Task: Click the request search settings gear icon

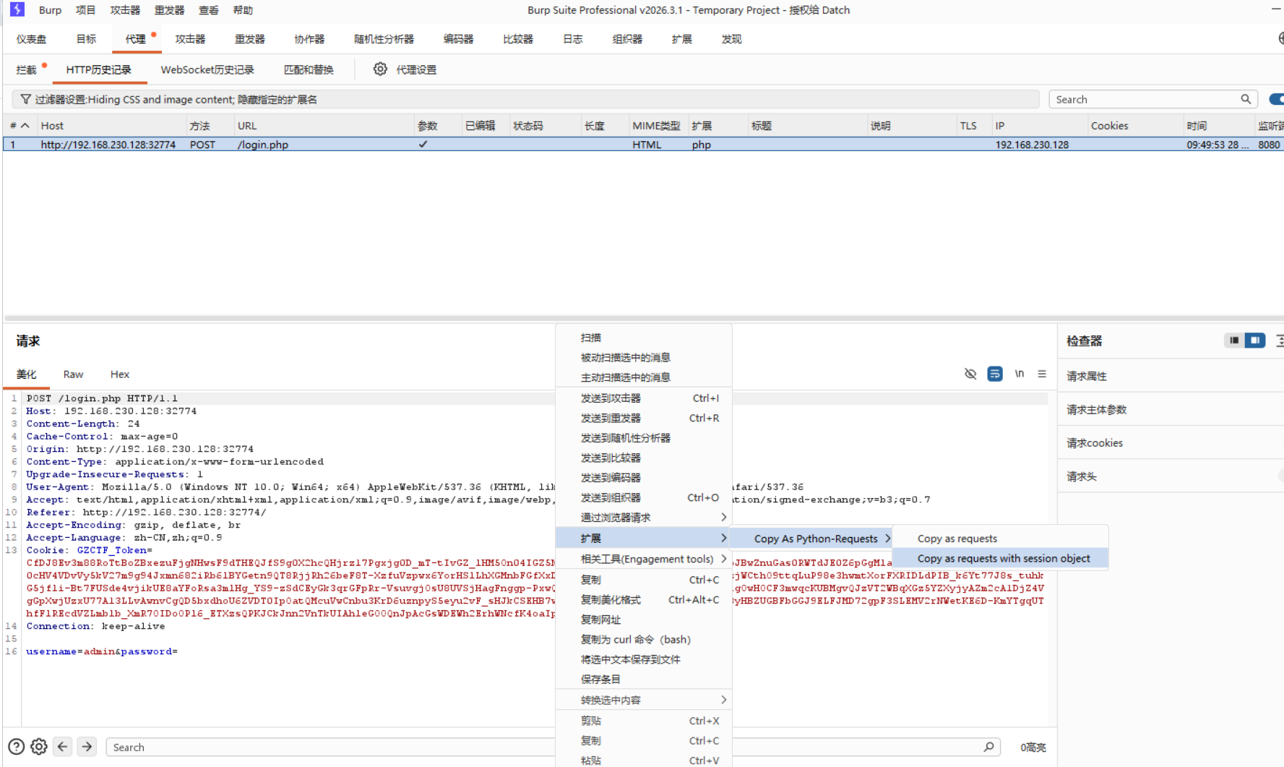Action: pos(39,747)
